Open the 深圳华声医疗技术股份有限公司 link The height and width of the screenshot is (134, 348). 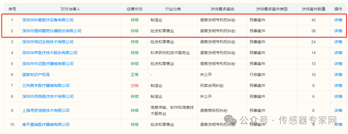coord(50,53)
